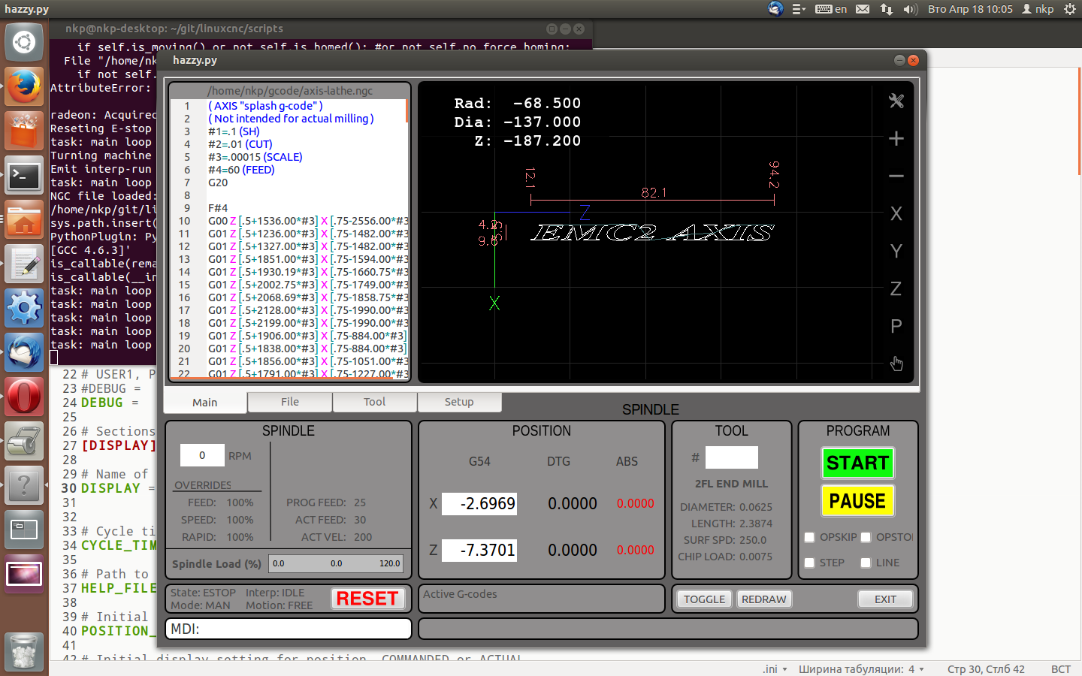This screenshot has width=1082, height=676.
Task: Switch preview to Y view
Action: coord(896,251)
